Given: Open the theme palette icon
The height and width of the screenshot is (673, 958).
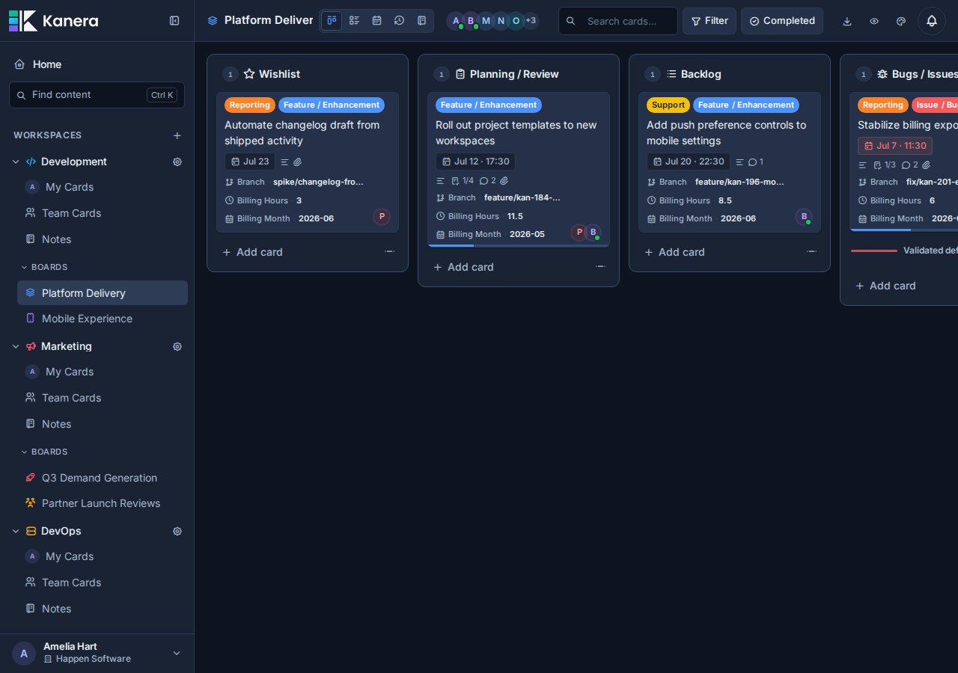Looking at the screenshot, I should tap(901, 21).
